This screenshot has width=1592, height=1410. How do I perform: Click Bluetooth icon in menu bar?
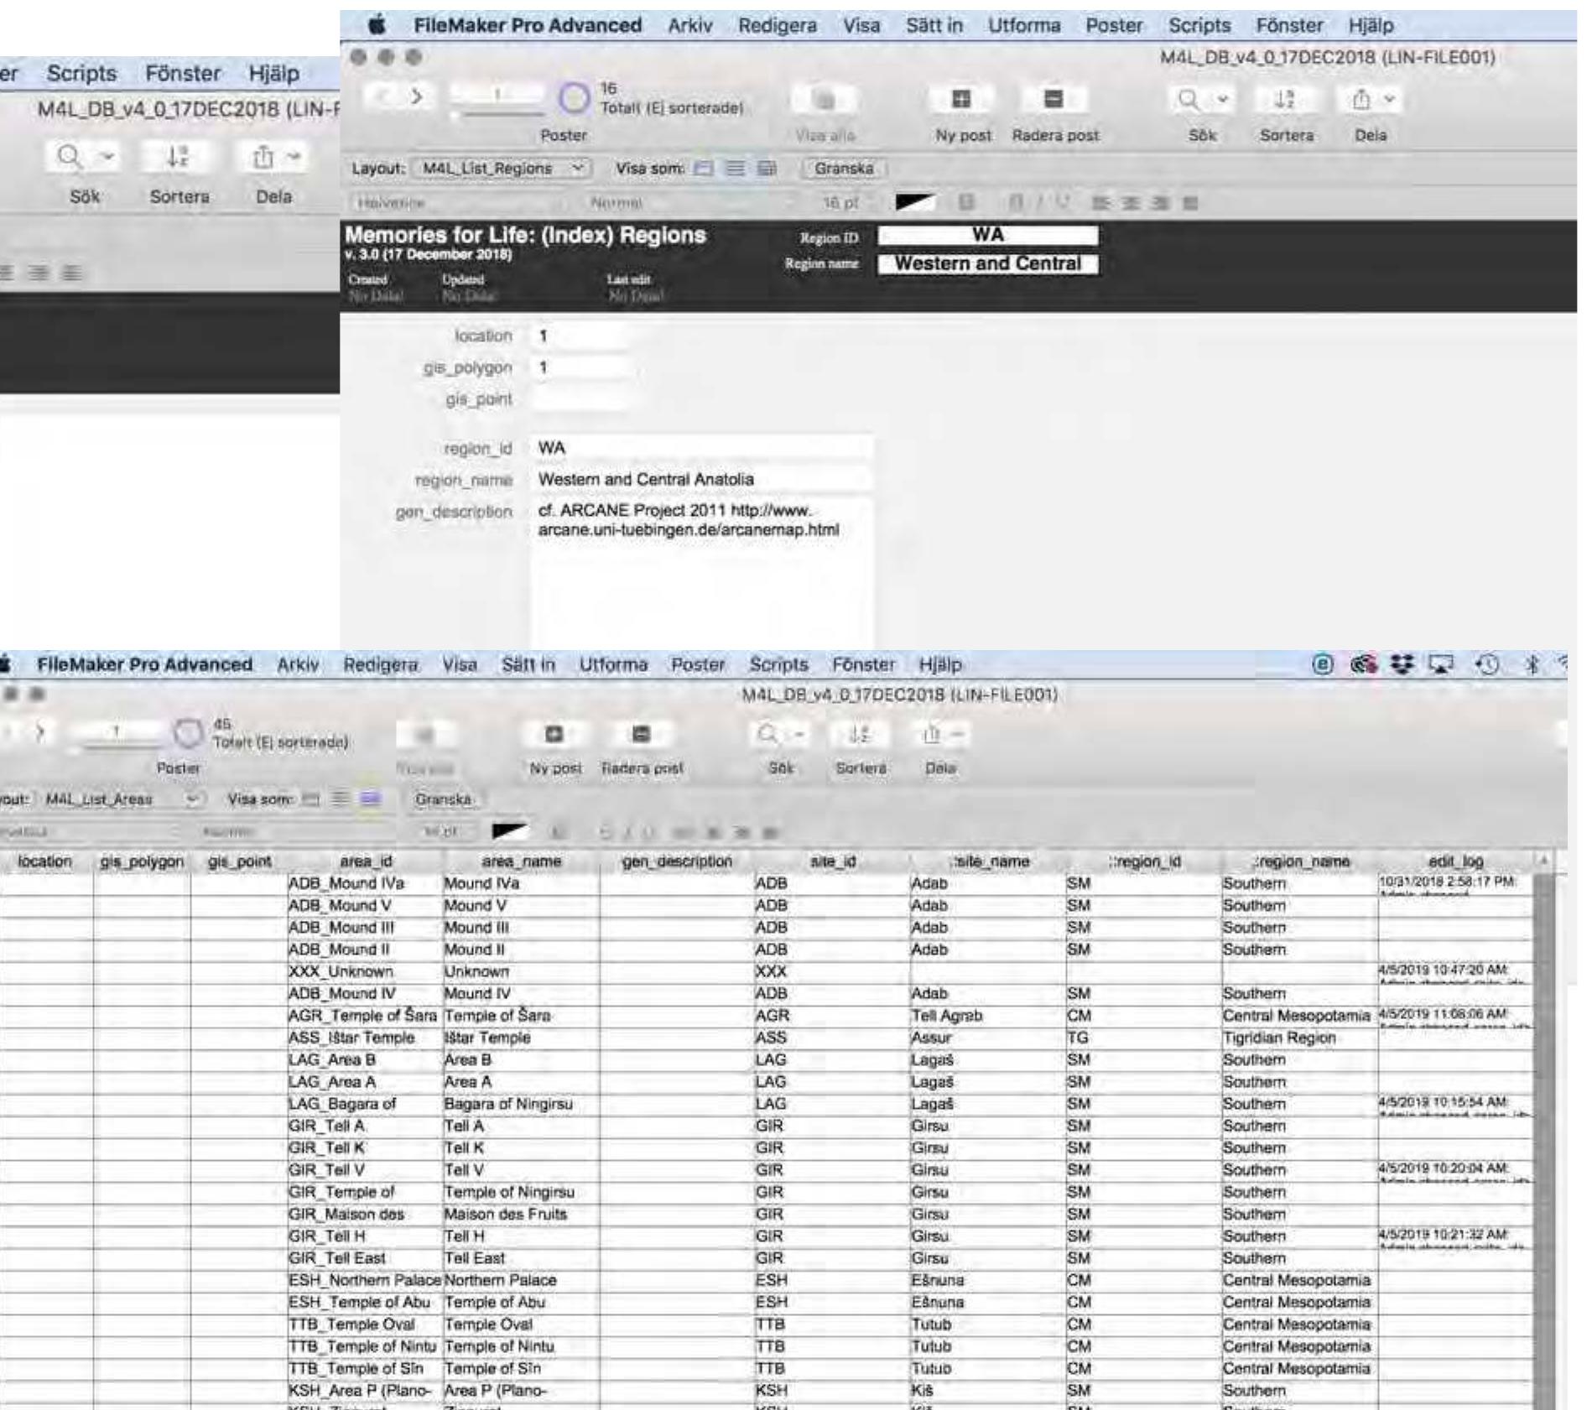coord(1532,665)
